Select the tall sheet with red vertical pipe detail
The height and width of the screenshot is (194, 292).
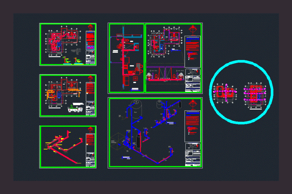[x=127, y=58]
